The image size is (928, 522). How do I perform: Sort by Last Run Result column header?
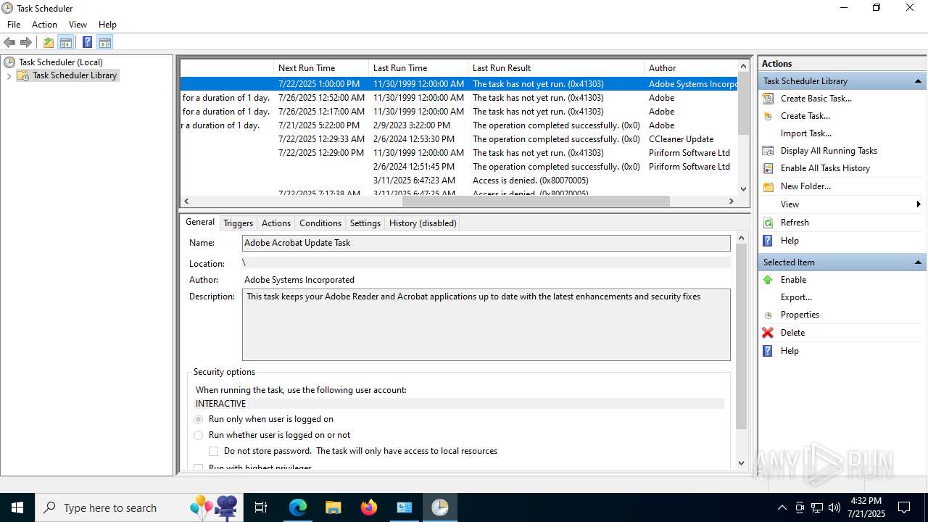coord(556,67)
